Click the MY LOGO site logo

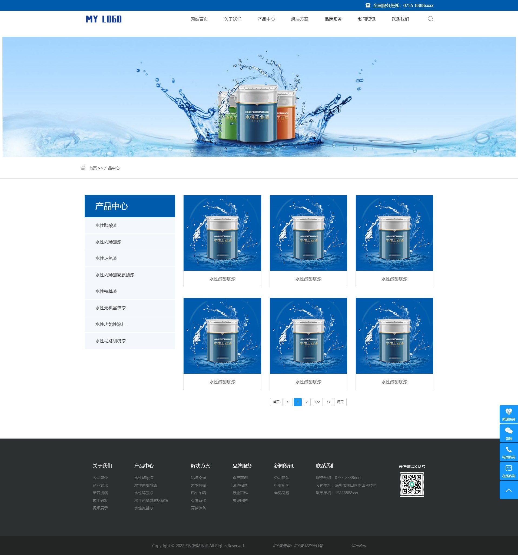(104, 19)
